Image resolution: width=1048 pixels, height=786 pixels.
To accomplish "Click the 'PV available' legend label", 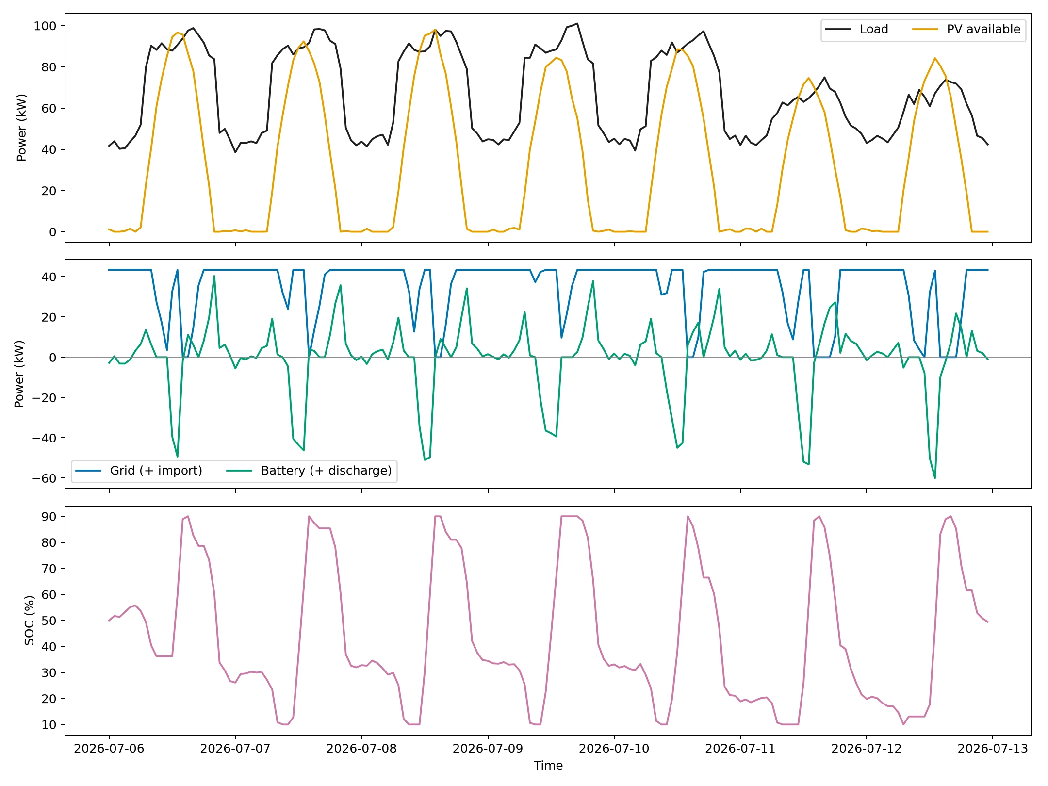I will (983, 30).
